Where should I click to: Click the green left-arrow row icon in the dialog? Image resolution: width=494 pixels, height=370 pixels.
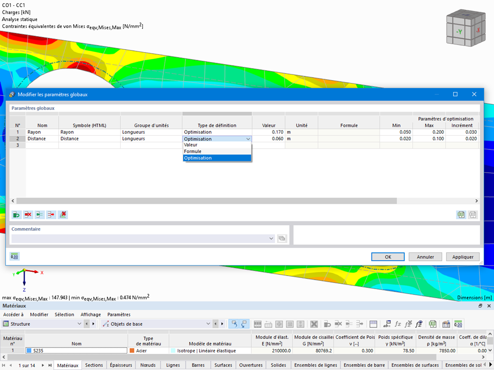(39, 215)
